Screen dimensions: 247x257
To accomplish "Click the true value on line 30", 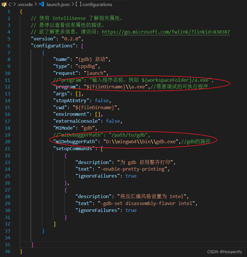I will 131,210.
